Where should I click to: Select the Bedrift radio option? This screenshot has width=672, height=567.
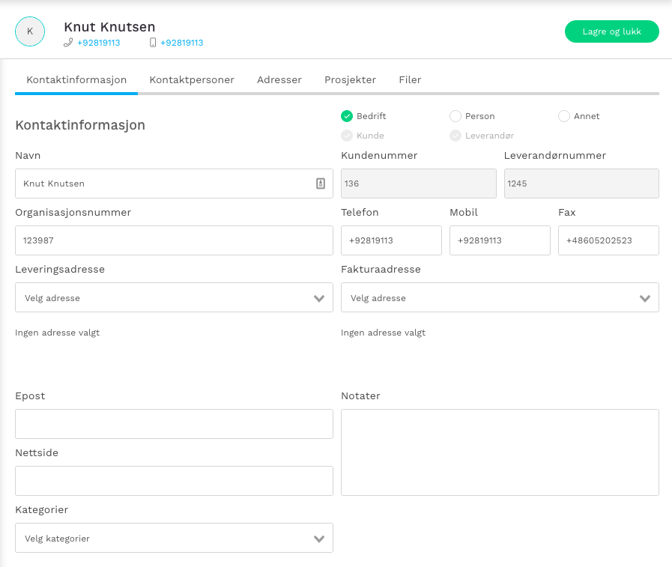[347, 116]
